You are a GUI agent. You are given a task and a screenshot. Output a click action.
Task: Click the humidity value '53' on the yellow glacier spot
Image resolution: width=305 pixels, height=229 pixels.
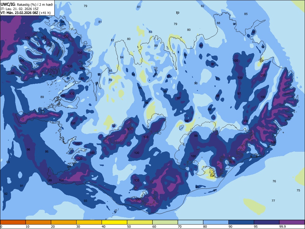tap(212, 176)
